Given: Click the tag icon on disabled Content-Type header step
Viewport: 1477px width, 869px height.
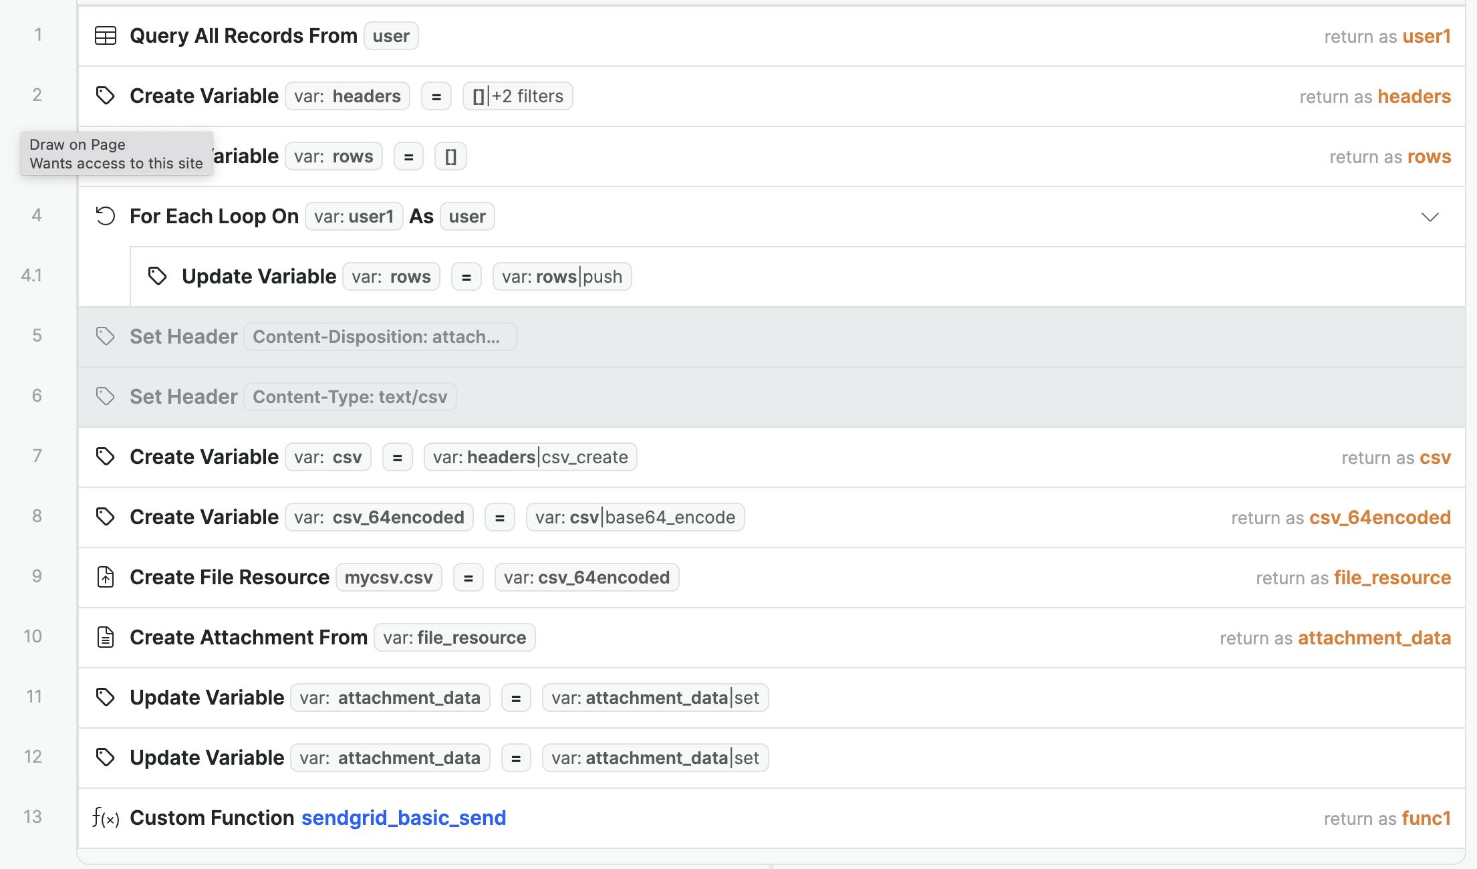Looking at the screenshot, I should pyautogui.click(x=106, y=396).
